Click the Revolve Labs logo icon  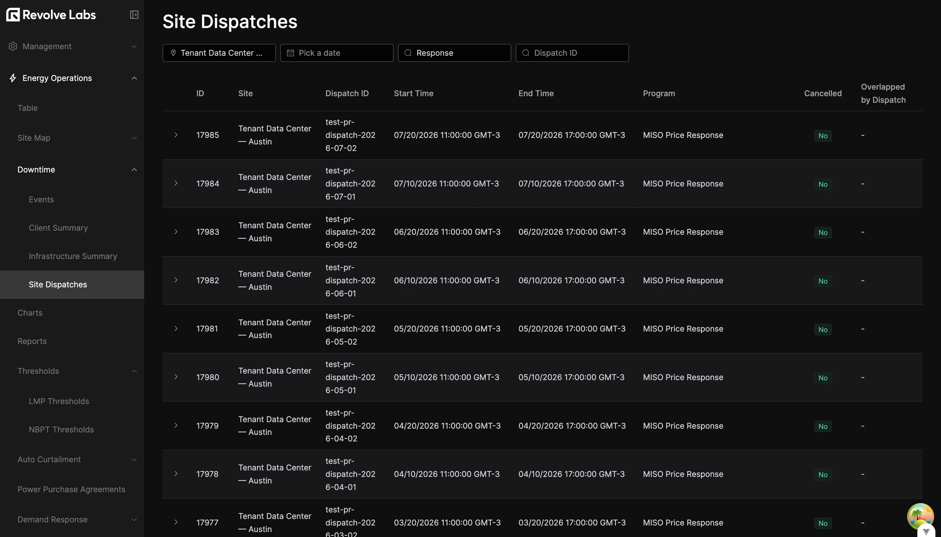click(13, 15)
